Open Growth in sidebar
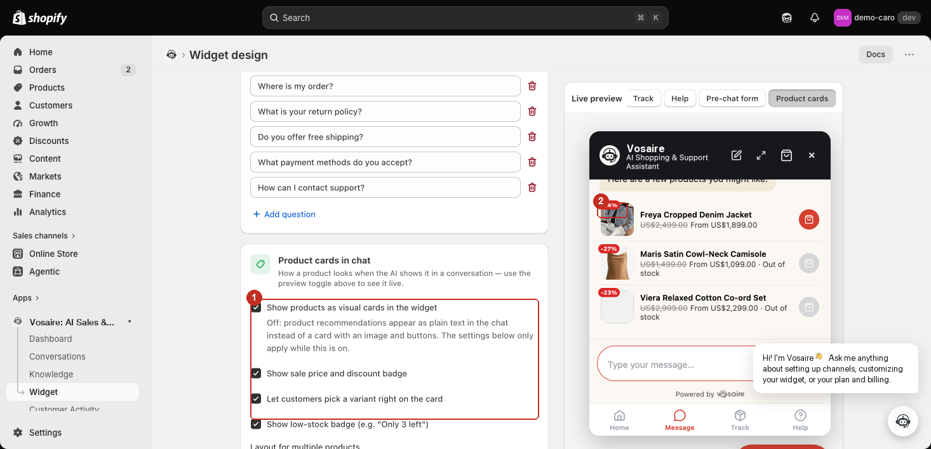 coord(43,123)
